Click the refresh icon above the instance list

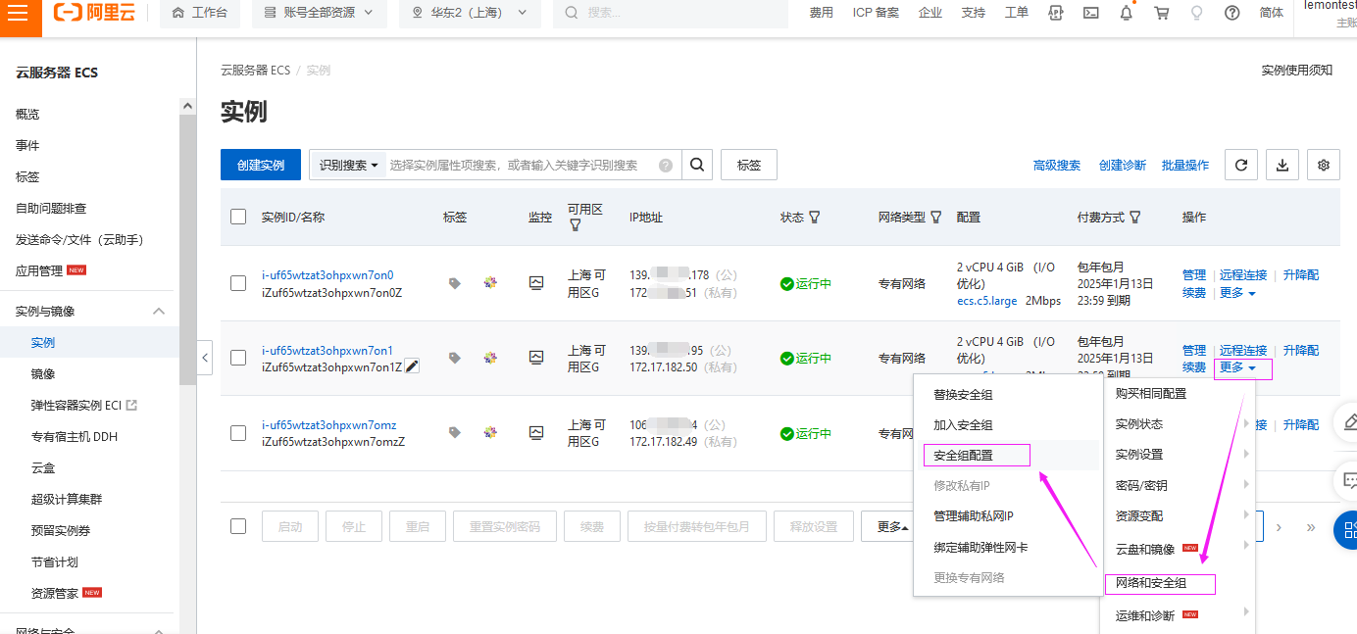point(1240,164)
